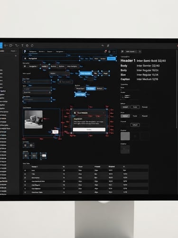Click the outlined Default button in Pressed row
This screenshot has width=178, height=238.
point(135,125)
